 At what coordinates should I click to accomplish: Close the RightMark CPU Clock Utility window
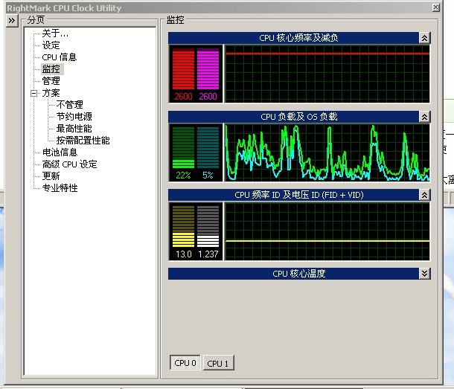[435, 7]
